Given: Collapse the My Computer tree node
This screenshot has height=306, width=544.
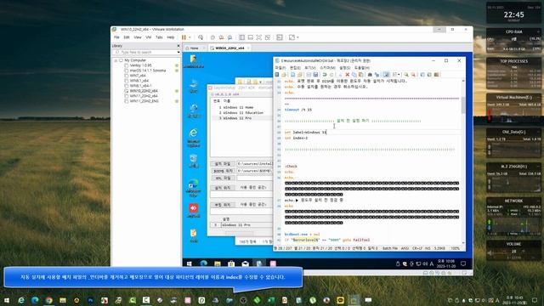Looking at the screenshot, I should point(116,60).
